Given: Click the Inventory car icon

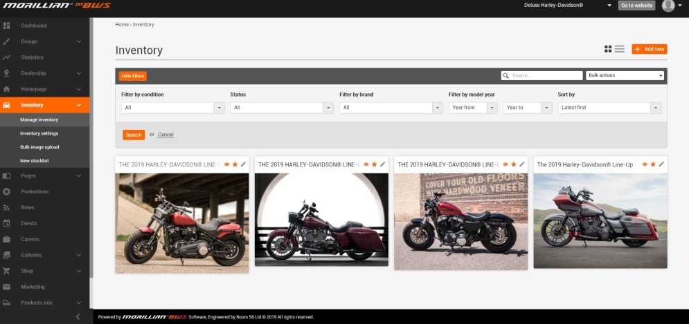Looking at the screenshot, I should (x=7, y=105).
